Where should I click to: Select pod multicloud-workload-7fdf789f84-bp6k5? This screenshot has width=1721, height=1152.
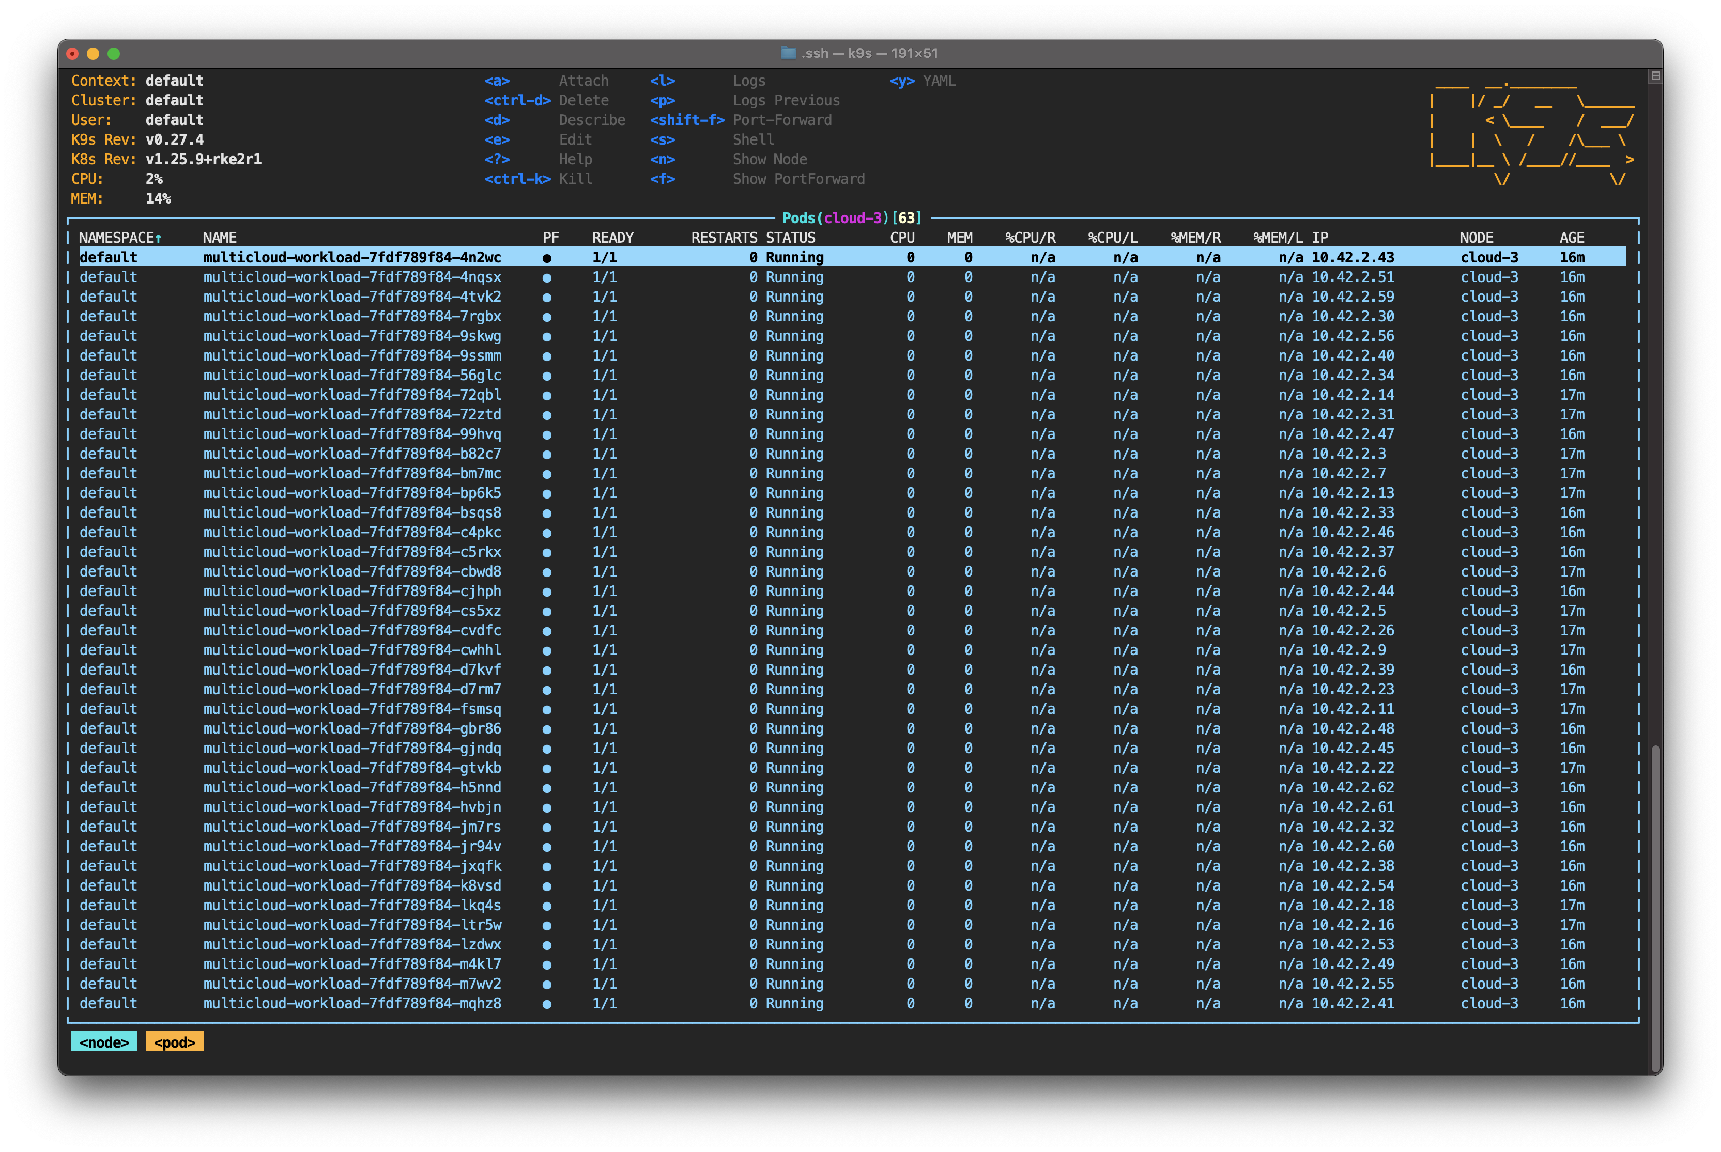tap(852, 493)
